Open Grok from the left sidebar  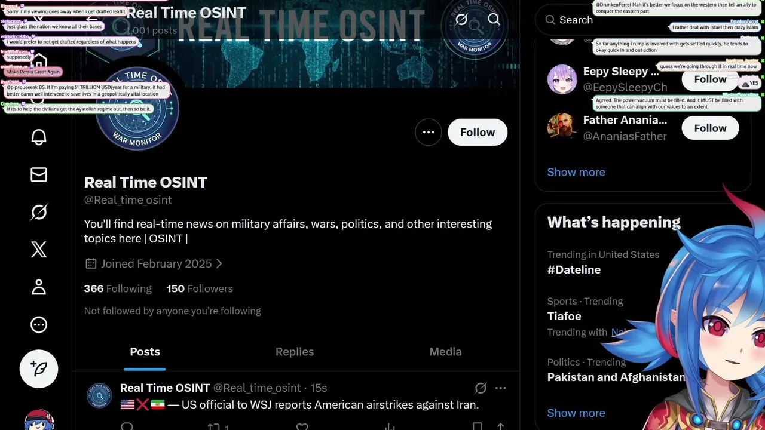coord(39,212)
